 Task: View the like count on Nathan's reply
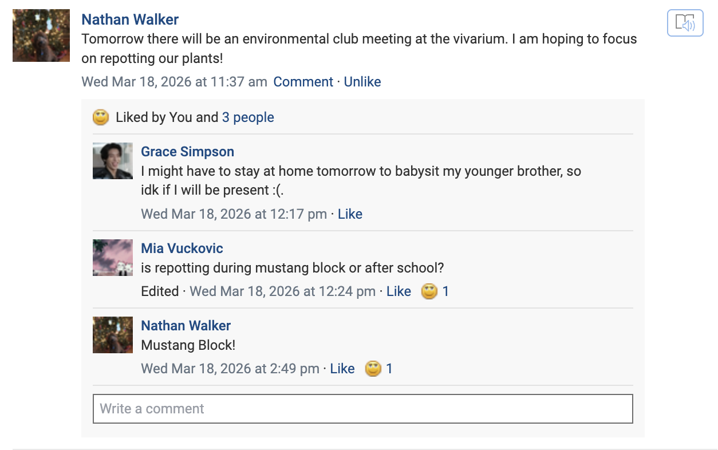coord(389,369)
